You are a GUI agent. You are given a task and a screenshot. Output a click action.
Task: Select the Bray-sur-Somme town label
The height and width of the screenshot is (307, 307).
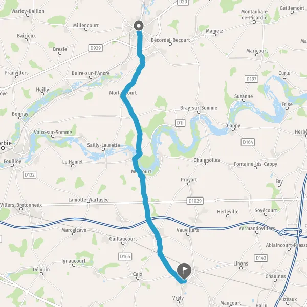click(x=199, y=108)
